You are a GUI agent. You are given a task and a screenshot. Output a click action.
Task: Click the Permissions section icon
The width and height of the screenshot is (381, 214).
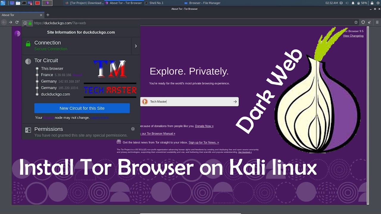(28, 130)
